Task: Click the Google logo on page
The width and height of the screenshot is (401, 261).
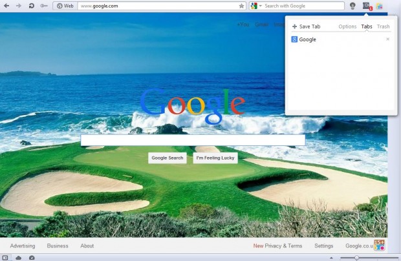Action: coord(193,106)
